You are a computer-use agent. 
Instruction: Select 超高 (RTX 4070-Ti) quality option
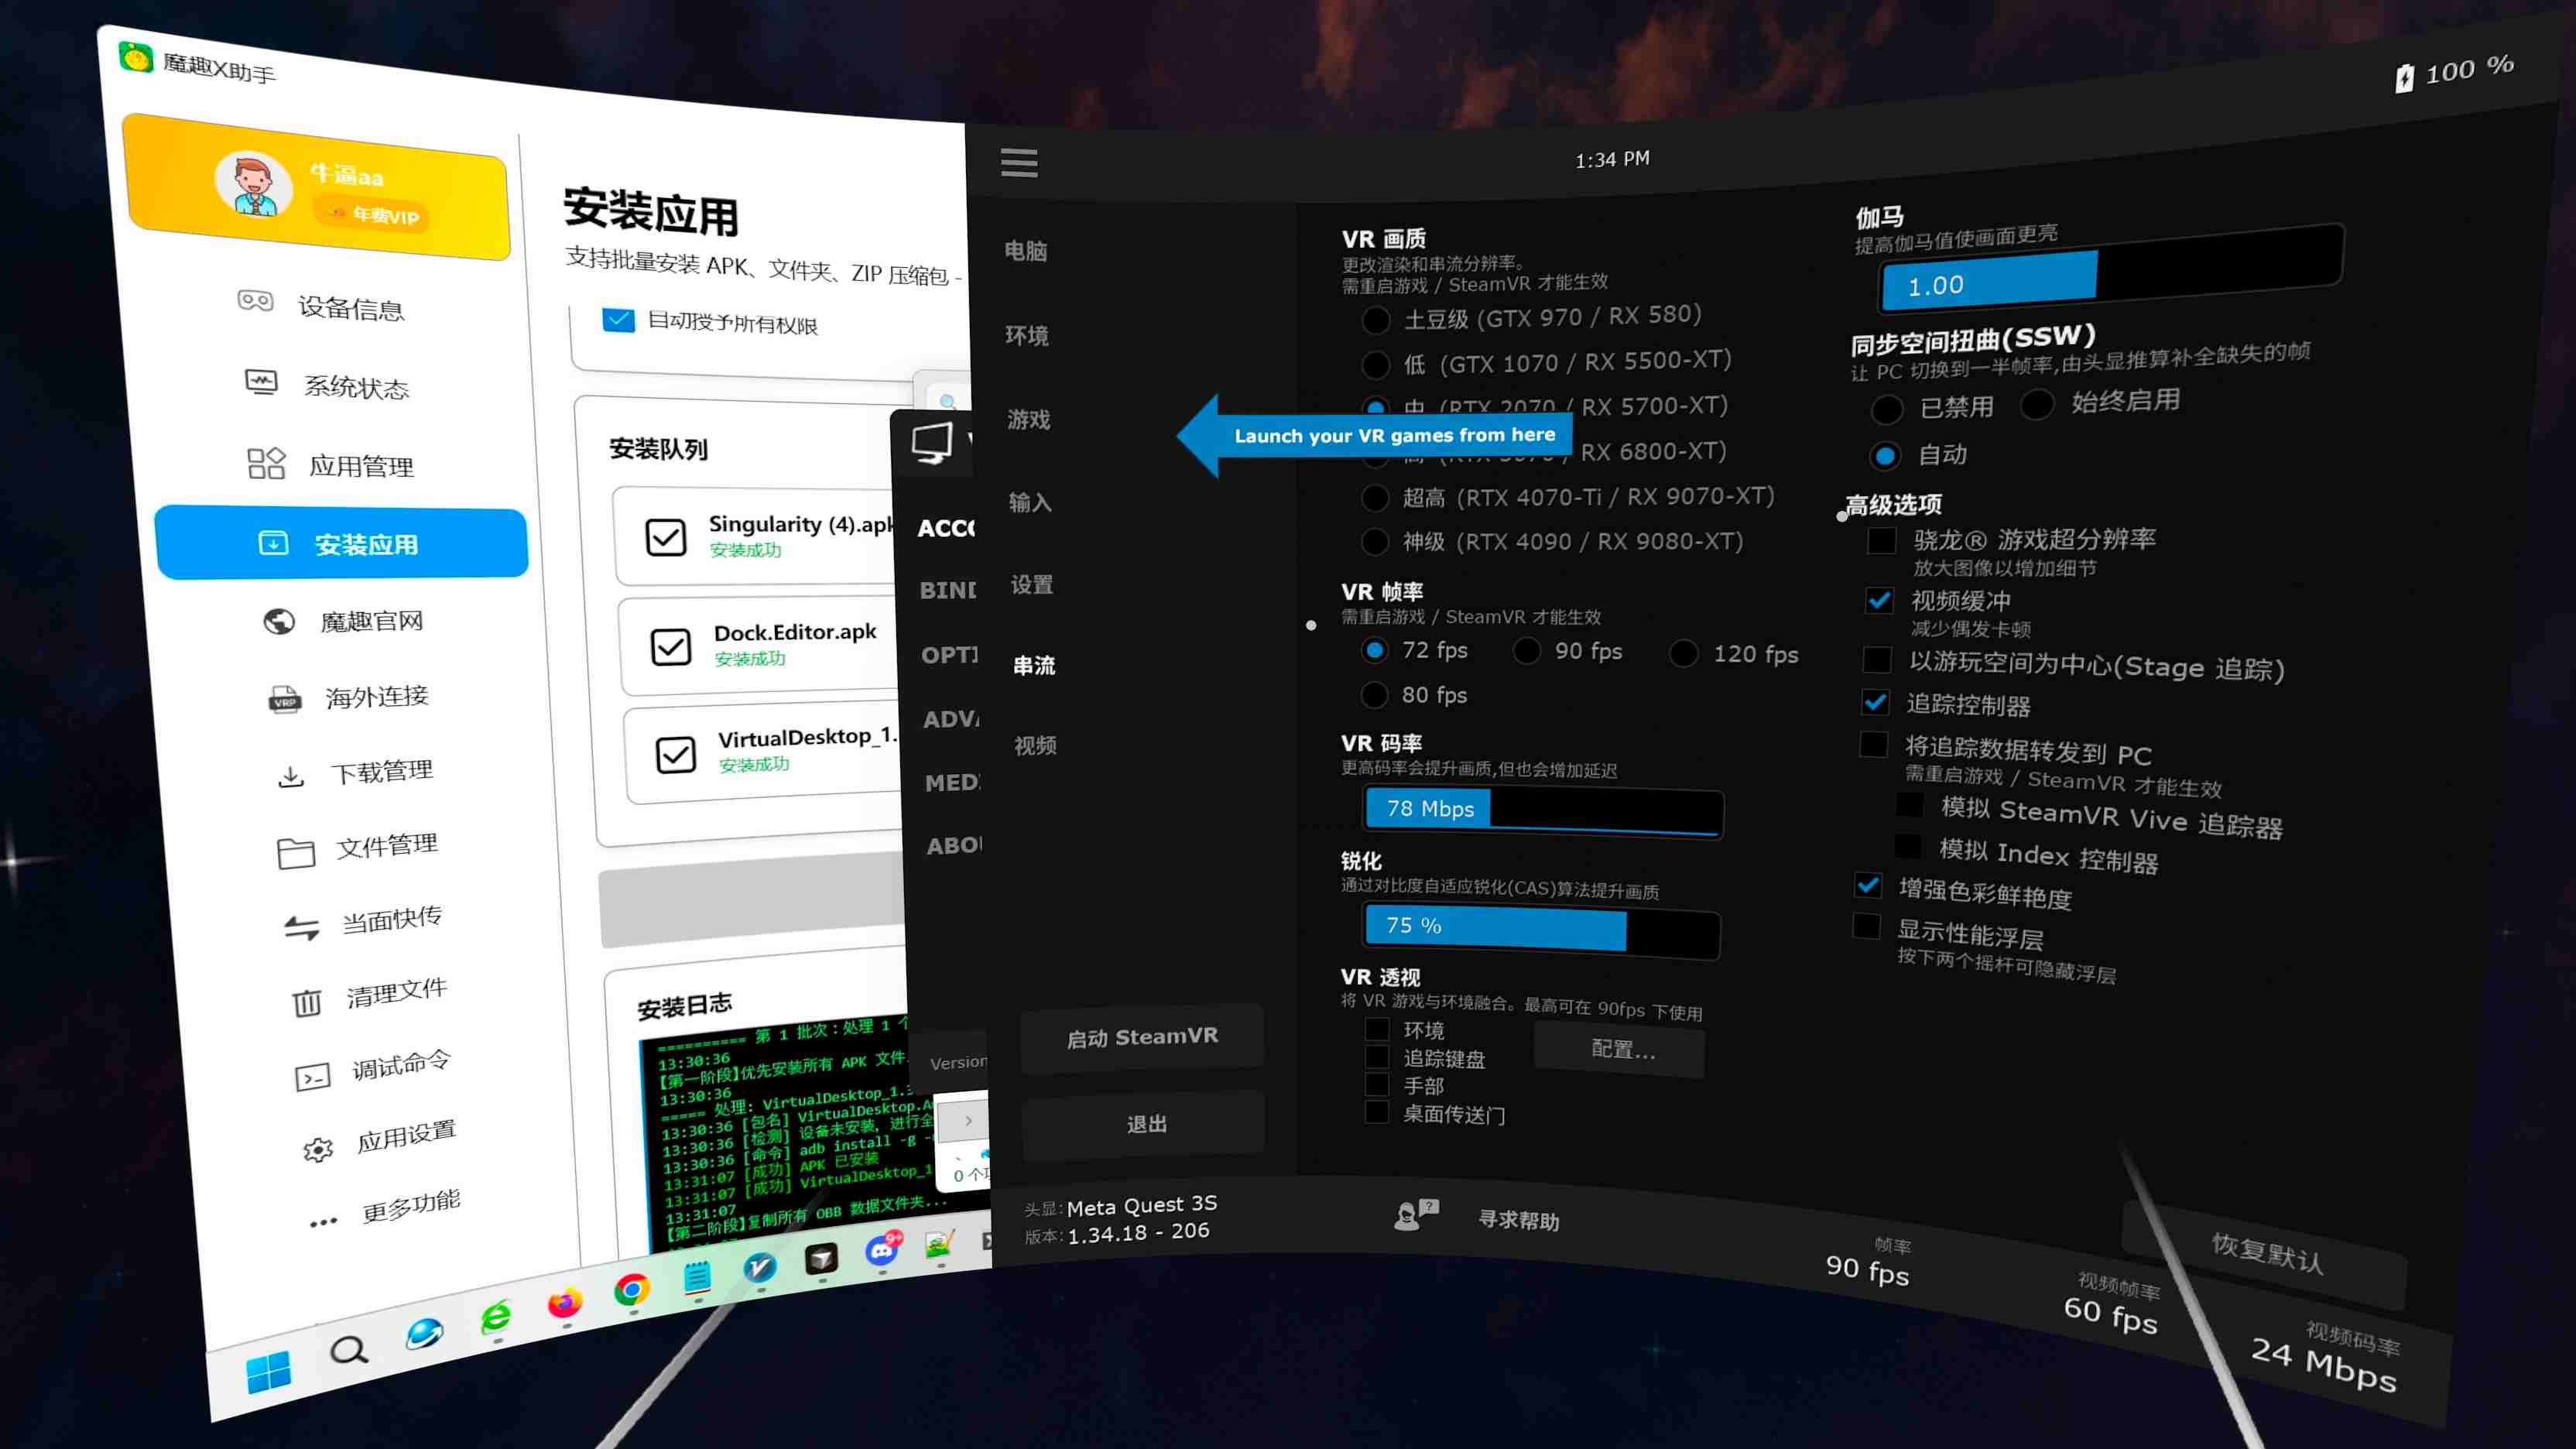[x=1375, y=497]
